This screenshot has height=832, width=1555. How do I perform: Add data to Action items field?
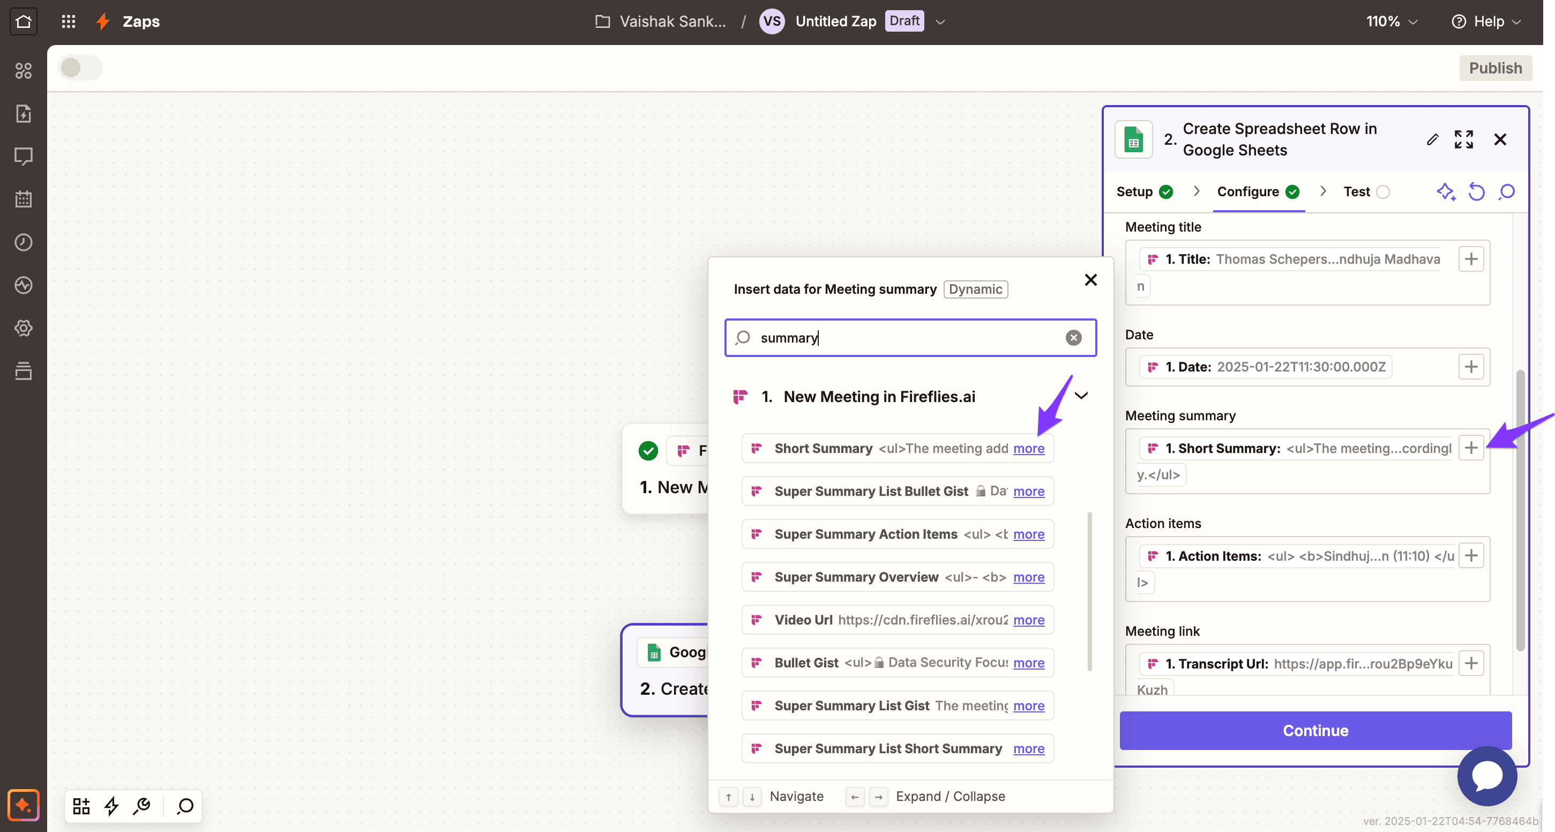coord(1471,555)
